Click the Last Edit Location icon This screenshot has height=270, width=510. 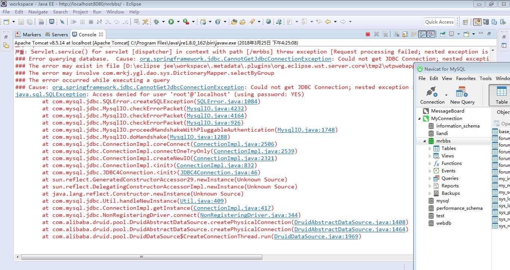click(319, 22)
